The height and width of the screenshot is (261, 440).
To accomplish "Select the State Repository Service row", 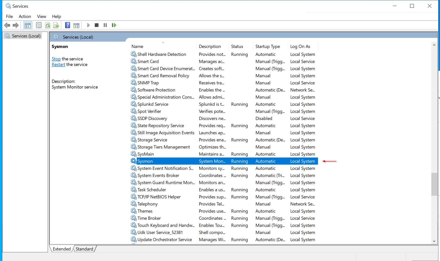I will [224, 125].
